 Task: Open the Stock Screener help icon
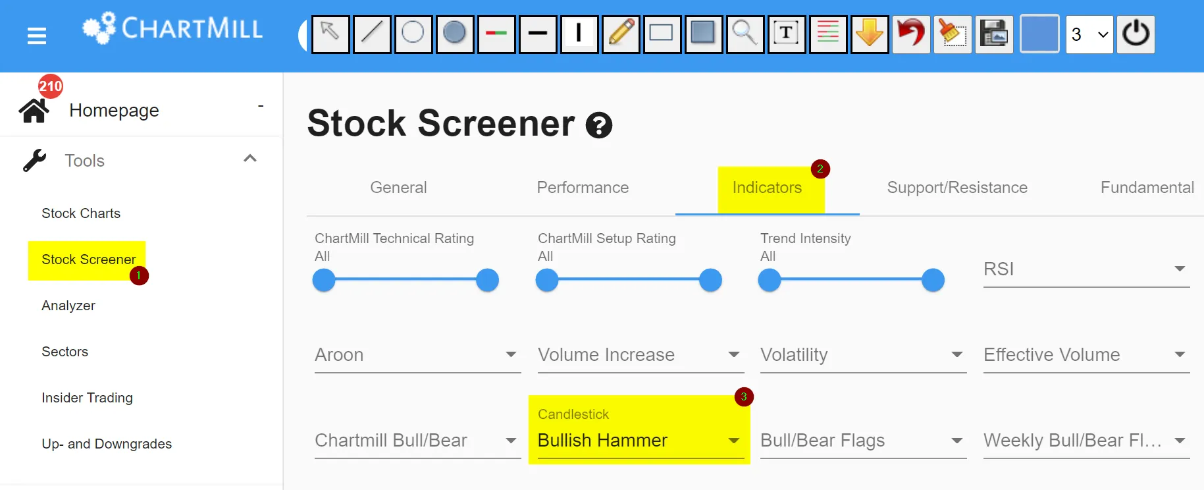click(599, 125)
